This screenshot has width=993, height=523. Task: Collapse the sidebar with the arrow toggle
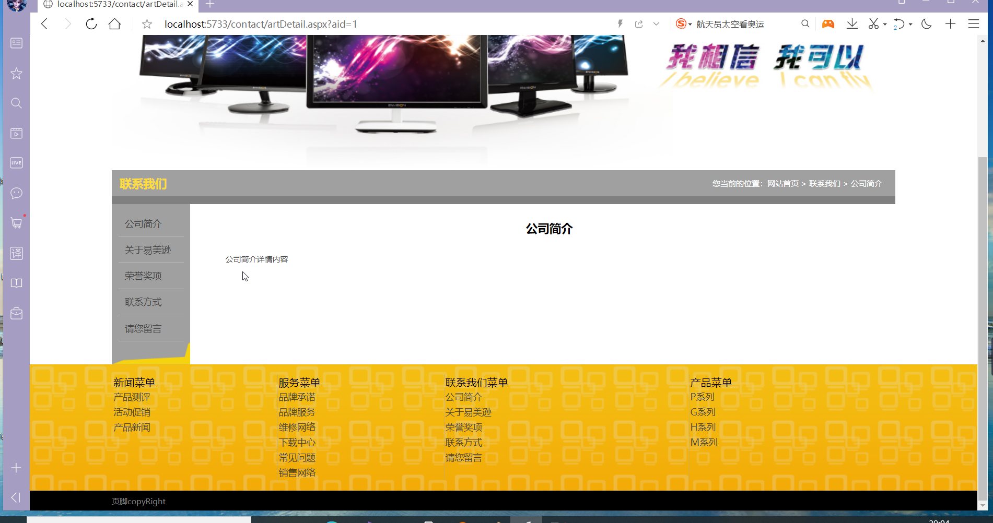[16, 497]
